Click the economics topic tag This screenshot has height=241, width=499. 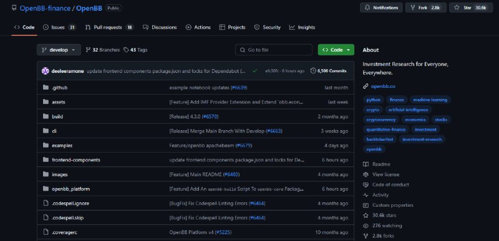(x=415, y=120)
